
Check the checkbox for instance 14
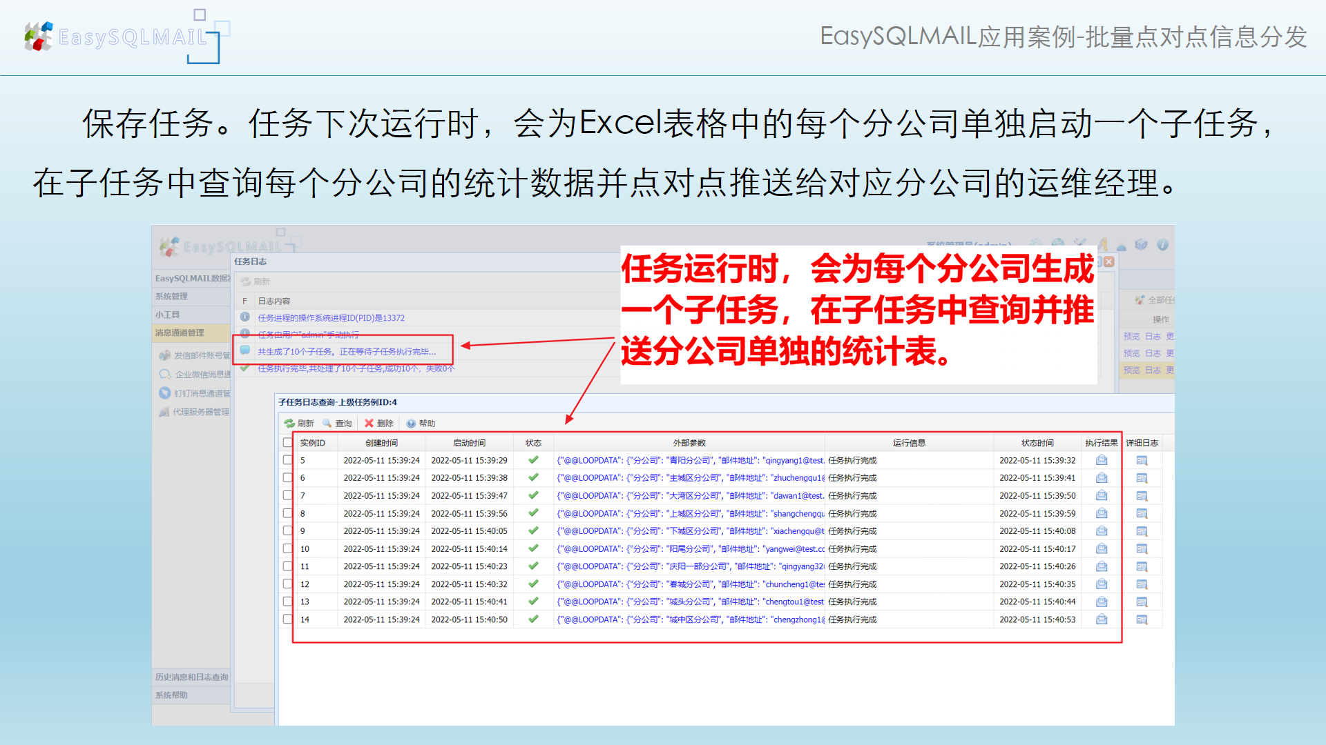[287, 619]
